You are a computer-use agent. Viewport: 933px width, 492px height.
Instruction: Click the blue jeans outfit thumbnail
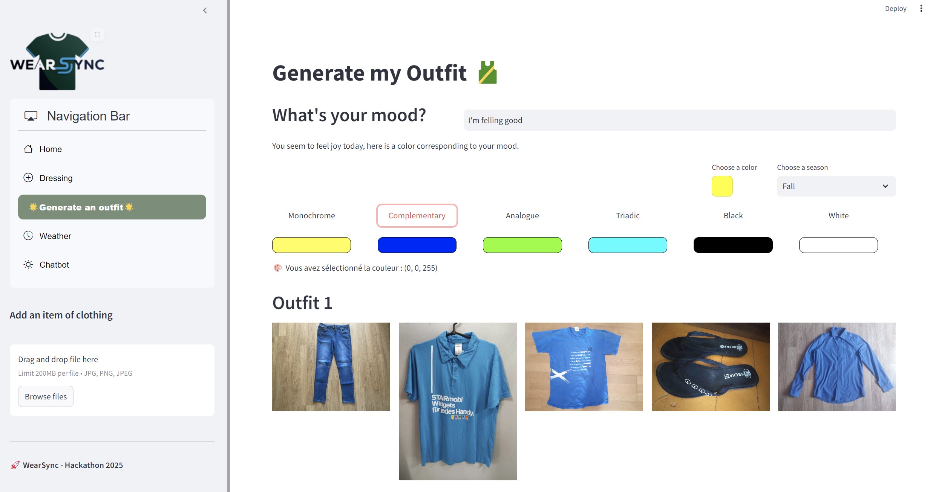(x=331, y=367)
